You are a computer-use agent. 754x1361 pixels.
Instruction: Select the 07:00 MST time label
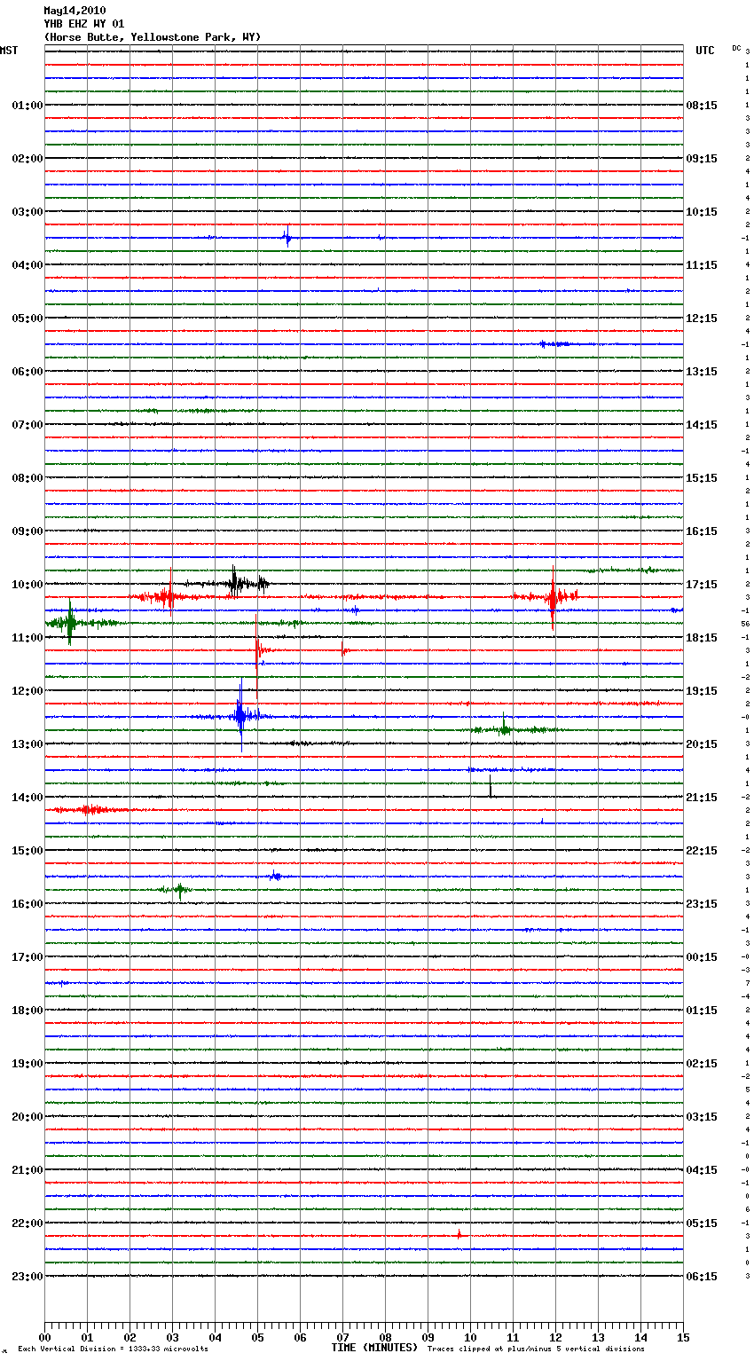pyautogui.click(x=27, y=425)
